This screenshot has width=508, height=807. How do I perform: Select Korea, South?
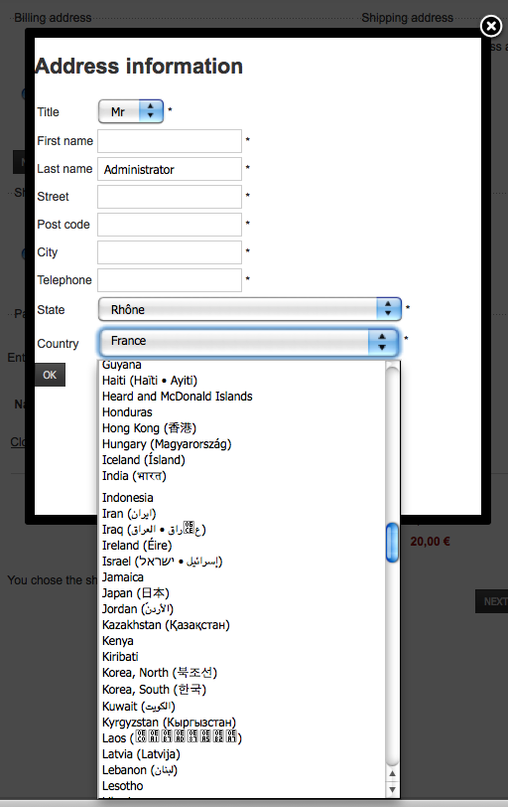[241, 690]
